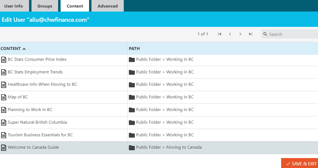Go to first page of results
This screenshot has height=168, width=318.
220,34
